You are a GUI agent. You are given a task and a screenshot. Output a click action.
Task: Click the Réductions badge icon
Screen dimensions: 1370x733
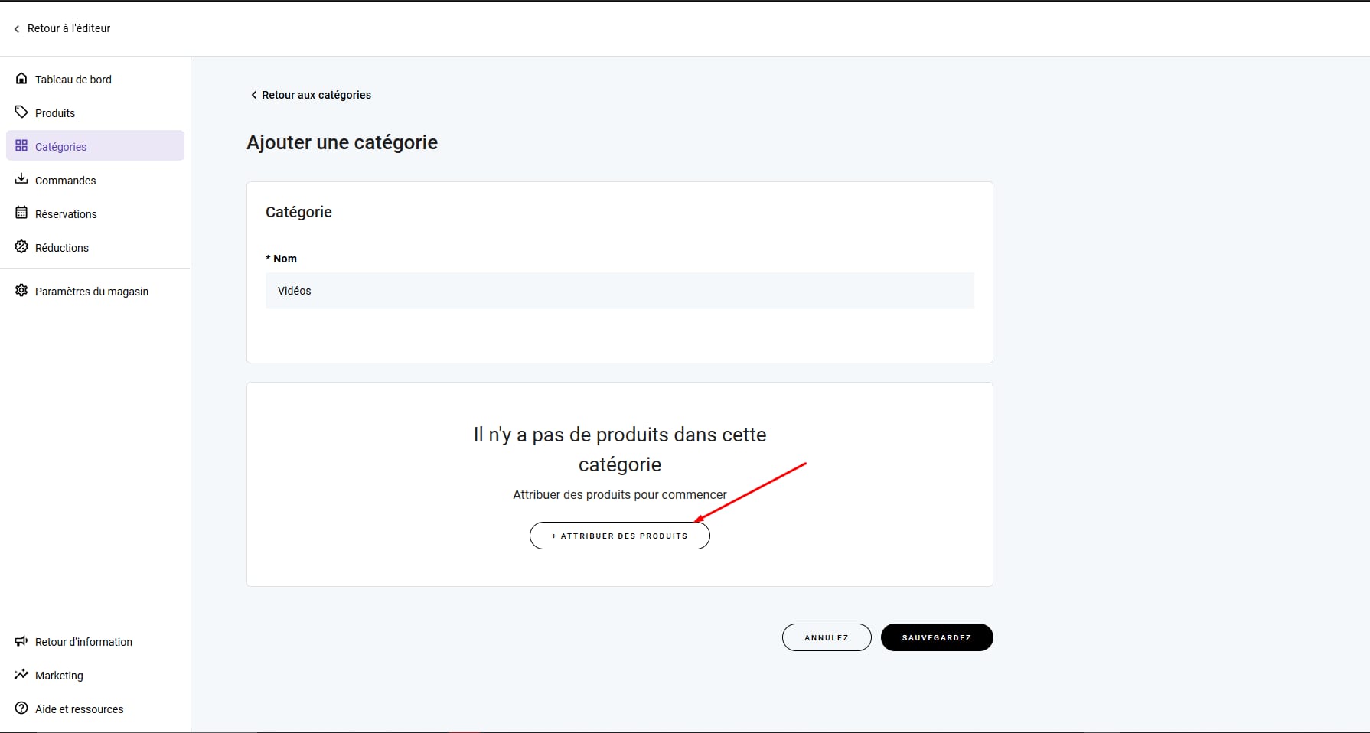pos(21,247)
